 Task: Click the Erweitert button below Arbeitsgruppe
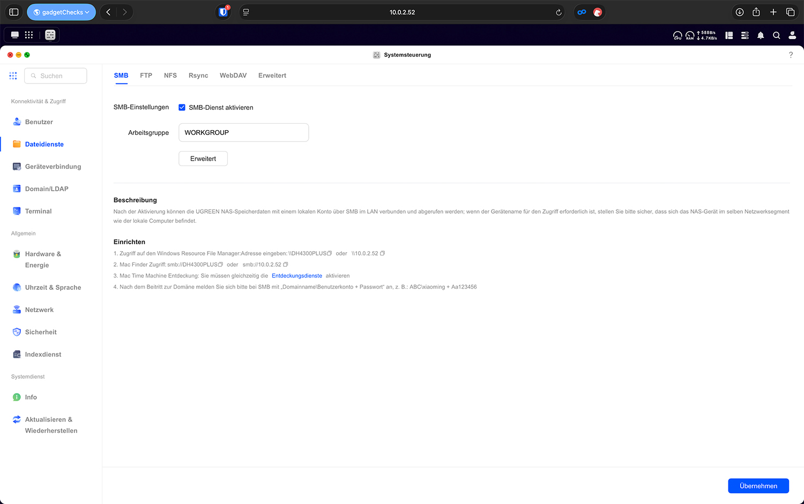tap(203, 159)
